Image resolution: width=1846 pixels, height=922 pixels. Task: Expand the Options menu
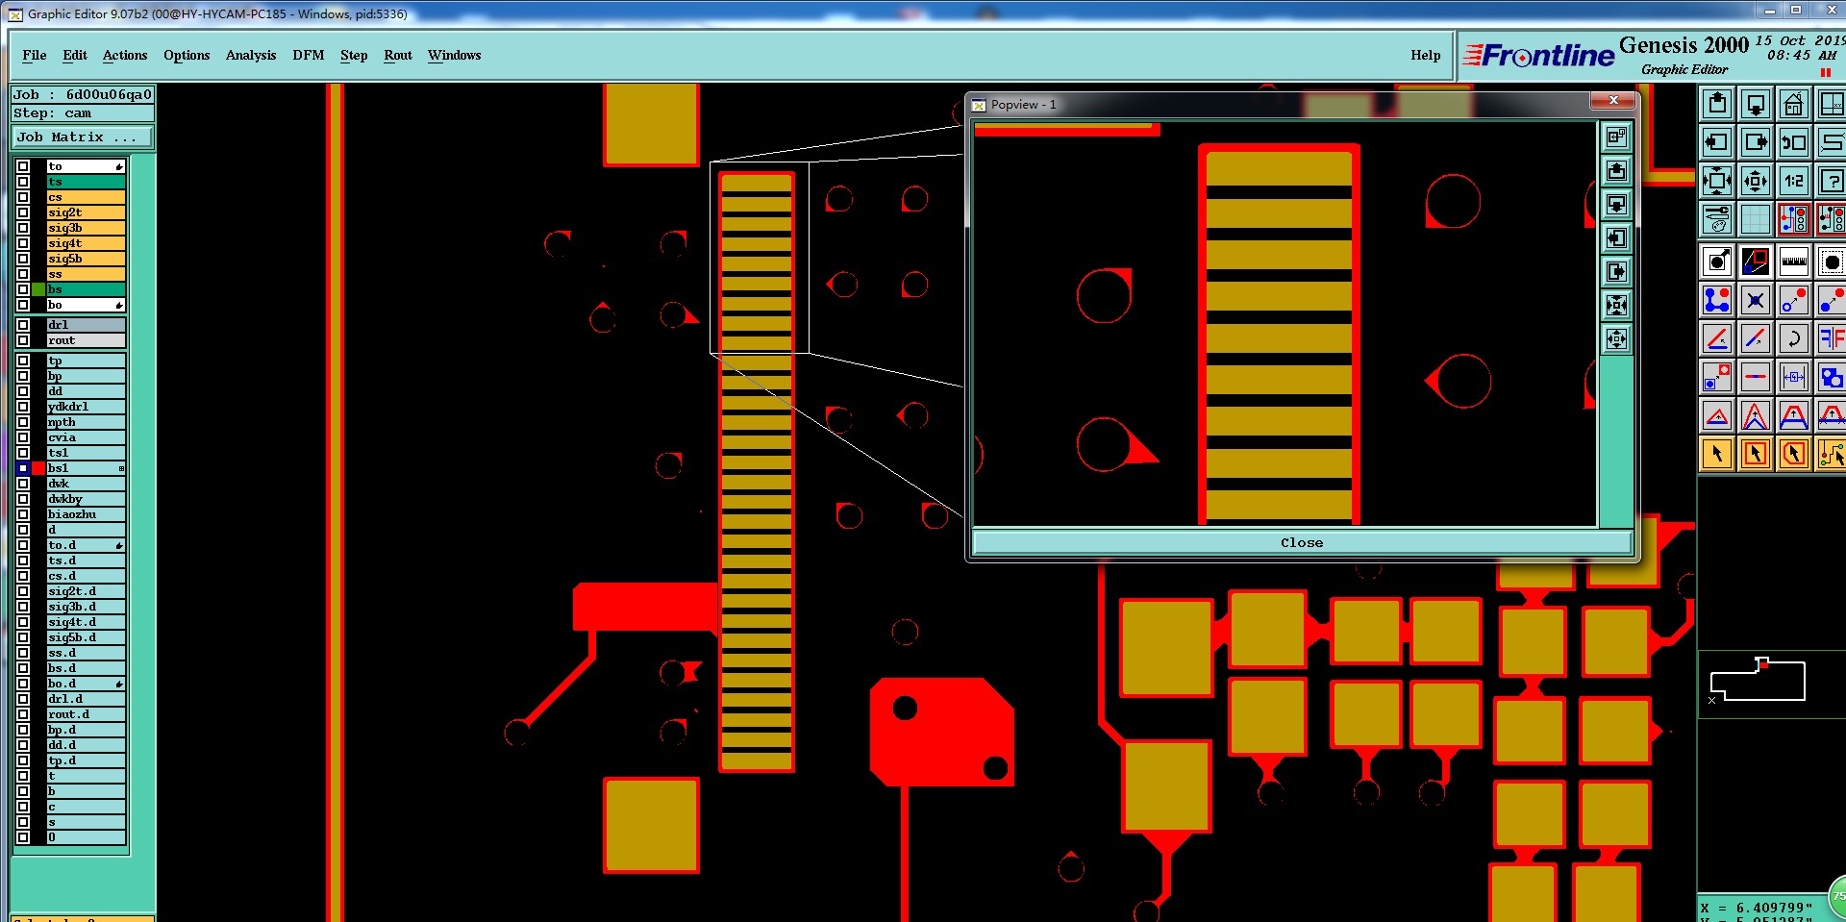click(187, 55)
